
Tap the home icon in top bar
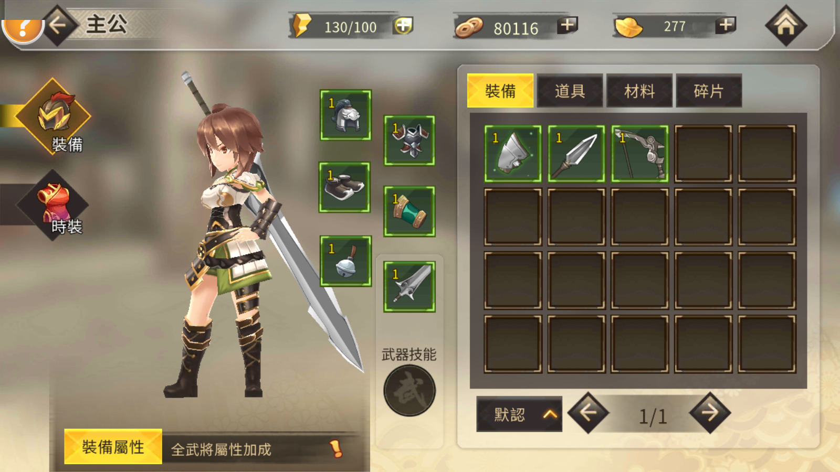[x=785, y=25]
